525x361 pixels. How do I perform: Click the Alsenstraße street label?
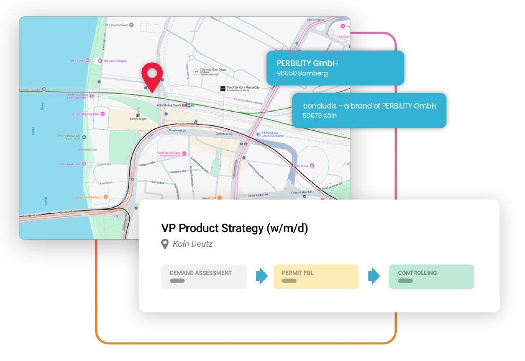click(178, 171)
